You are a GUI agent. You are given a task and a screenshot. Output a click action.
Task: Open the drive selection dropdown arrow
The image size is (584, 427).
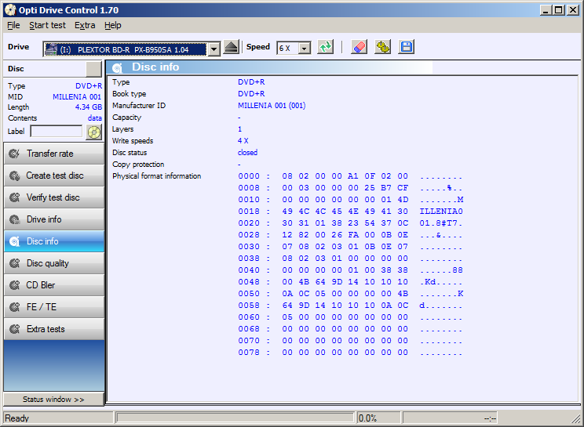[x=214, y=49]
